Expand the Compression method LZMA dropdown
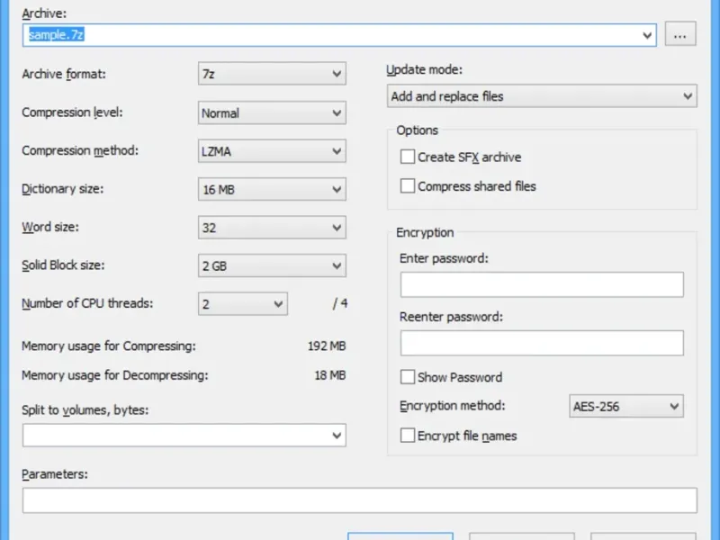720x540 pixels. 272,151
